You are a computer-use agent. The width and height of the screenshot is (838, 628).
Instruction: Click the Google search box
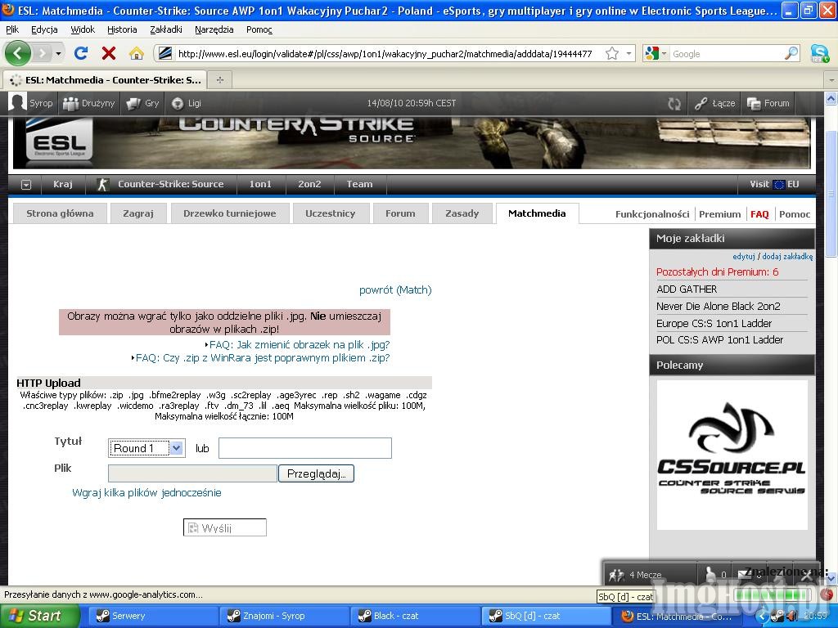click(727, 53)
